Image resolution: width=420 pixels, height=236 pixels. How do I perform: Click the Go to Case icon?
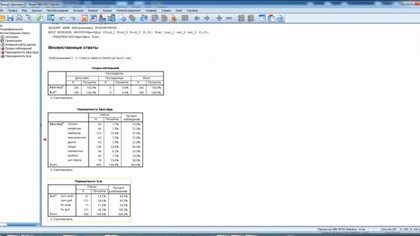(x=93, y=18)
